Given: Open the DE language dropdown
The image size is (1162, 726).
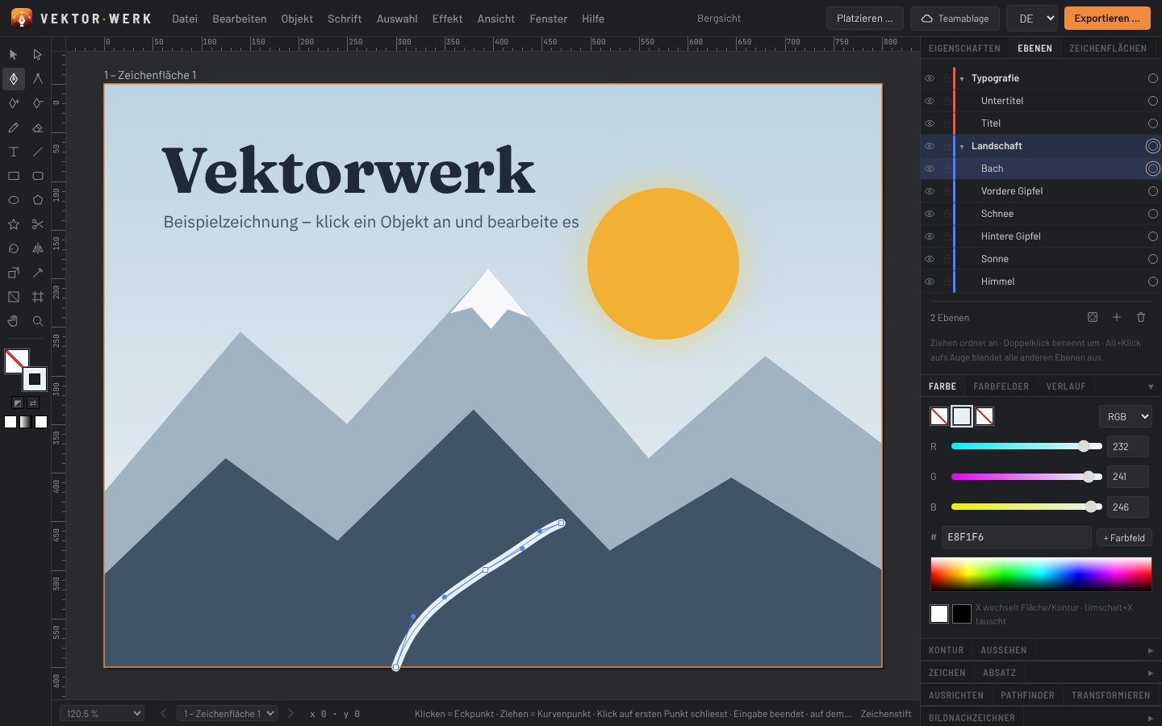Looking at the screenshot, I should pos(1032,19).
